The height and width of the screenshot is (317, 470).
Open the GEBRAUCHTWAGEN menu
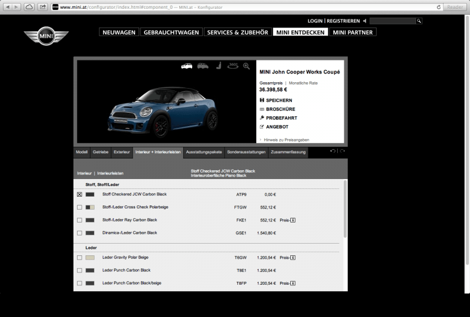[x=171, y=32]
